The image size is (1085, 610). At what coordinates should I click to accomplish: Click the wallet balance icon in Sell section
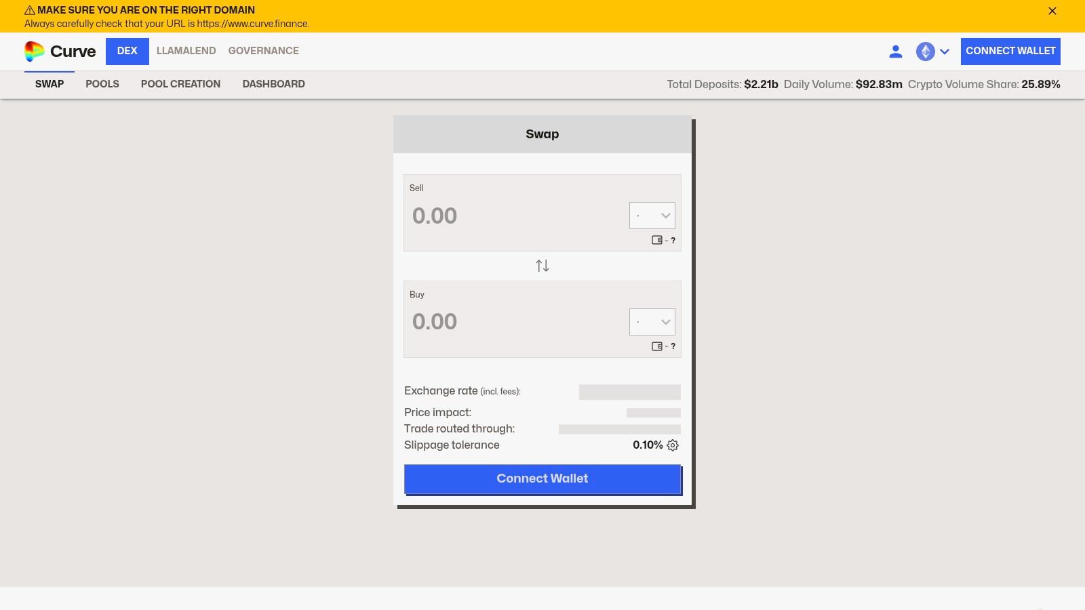656,241
